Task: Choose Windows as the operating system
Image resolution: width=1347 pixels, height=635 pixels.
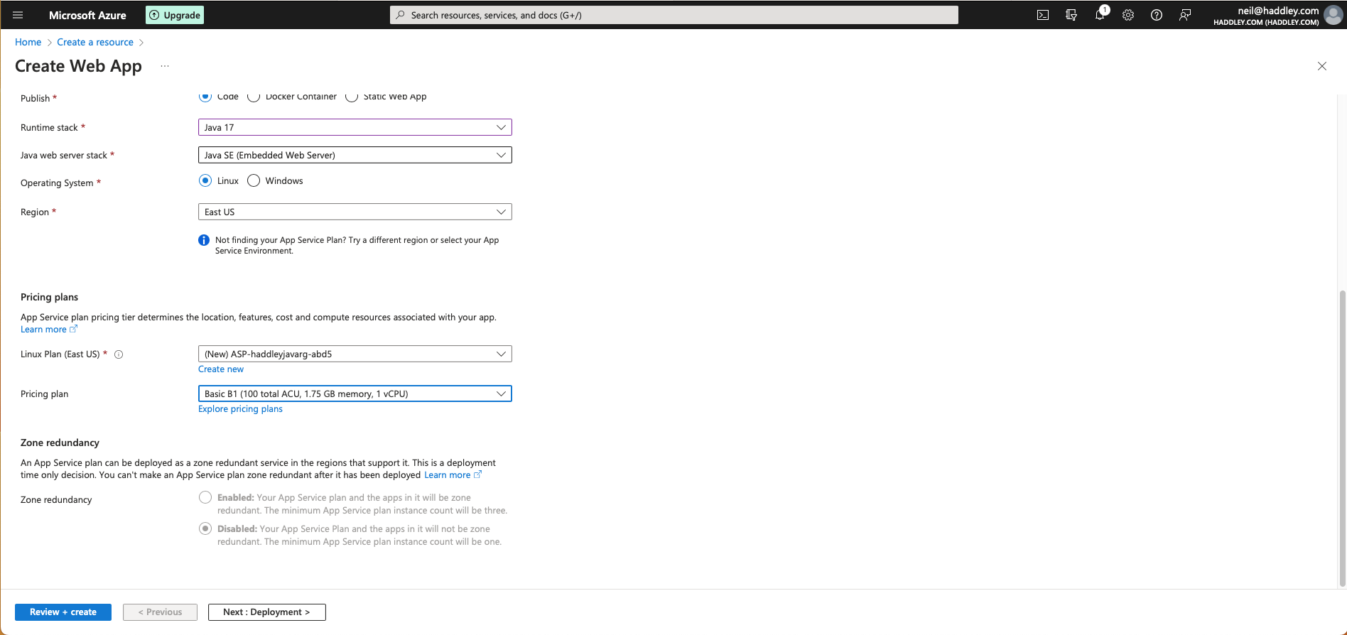Action: click(254, 180)
